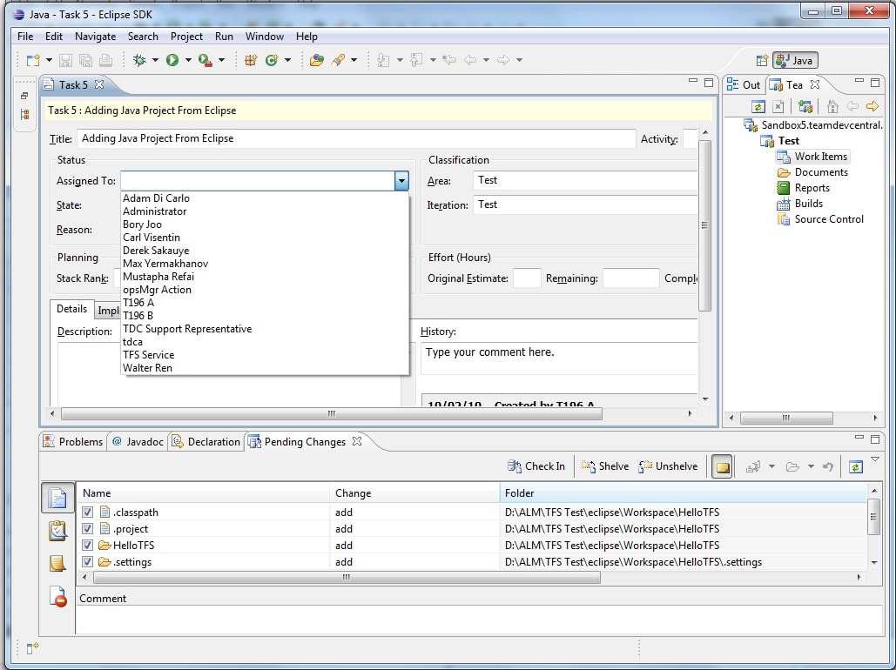Uncheck the .project file checkbox
This screenshot has width=896, height=670.
point(87,529)
